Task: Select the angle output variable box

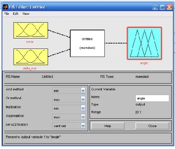Action: [x=144, y=43]
